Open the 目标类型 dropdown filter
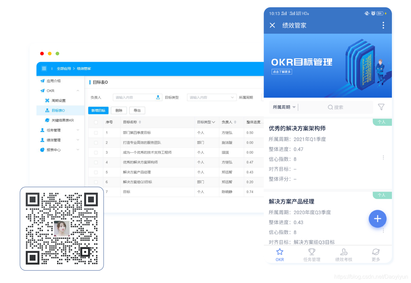This screenshot has width=411, height=283. coord(211,97)
